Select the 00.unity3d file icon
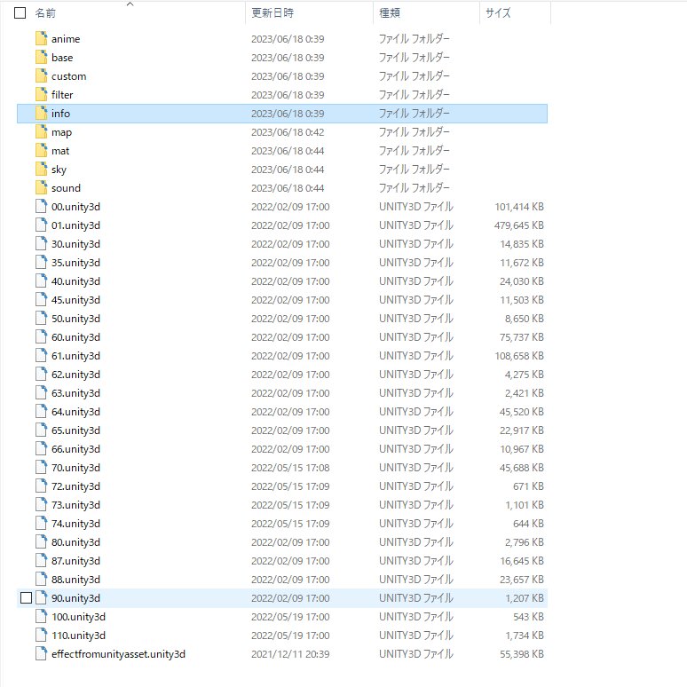Screen dimensions: 687x687 pos(41,207)
